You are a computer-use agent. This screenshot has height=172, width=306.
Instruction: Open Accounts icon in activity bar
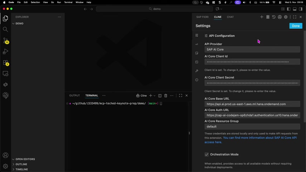click(5, 155)
